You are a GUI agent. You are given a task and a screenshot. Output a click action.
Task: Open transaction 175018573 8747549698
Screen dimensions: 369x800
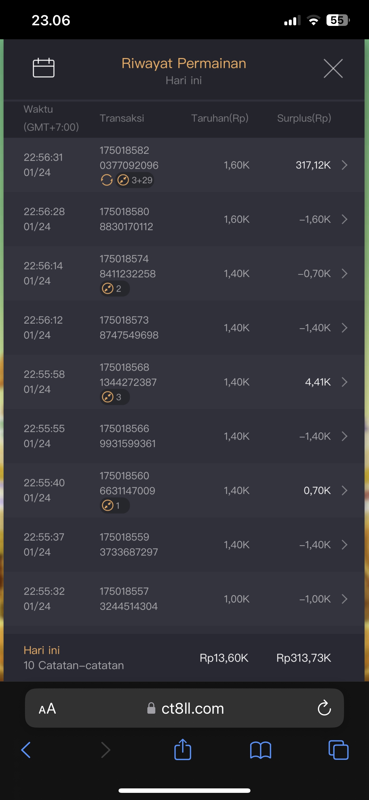pyautogui.click(x=129, y=328)
